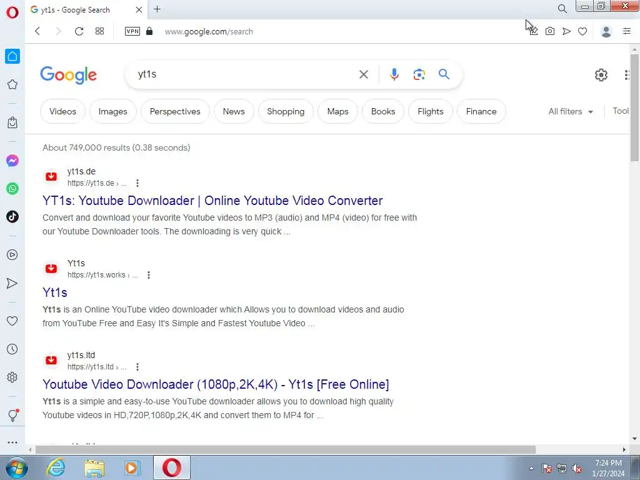Open the Opera main menu logo

point(12,12)
